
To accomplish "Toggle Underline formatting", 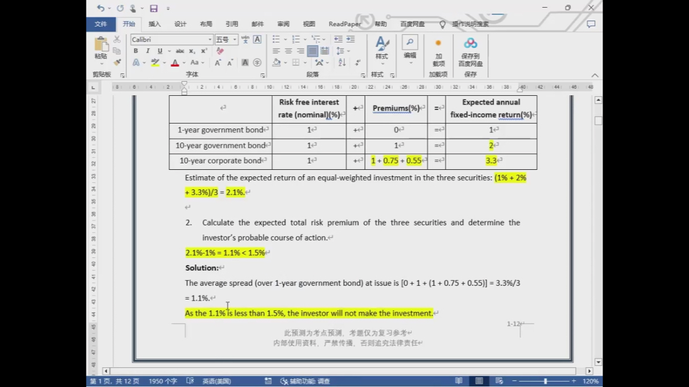I will (x=160, y=51).
